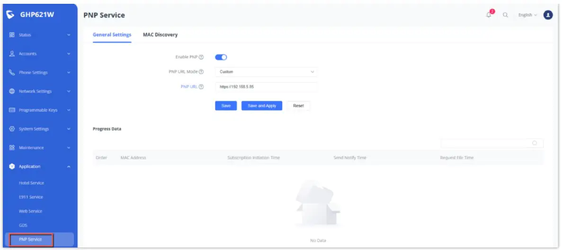This screenshot has height=250, width=562.
Task: Click the Send Notify Time header
Action: point(350,158)
